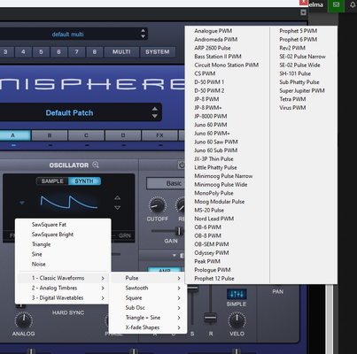Screen dimensions: 357x354
Task: Select part 5 button
Action: point(41,52)
